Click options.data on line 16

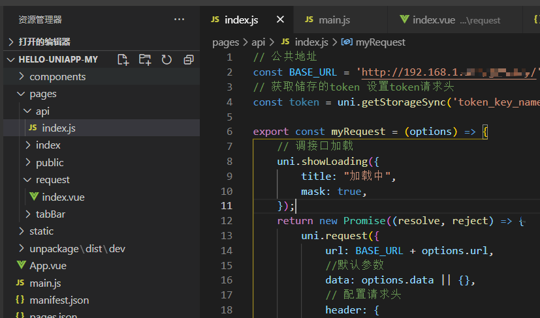point(397,280)
